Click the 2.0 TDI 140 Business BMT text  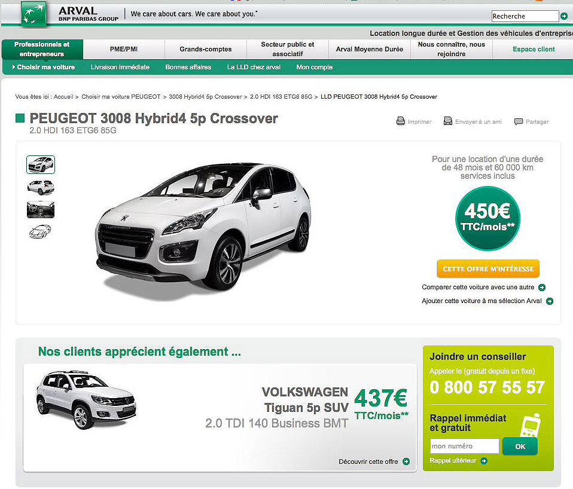(x=277, y=423)
